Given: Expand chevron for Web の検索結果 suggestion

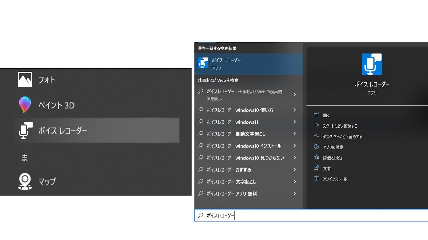Looking at the screenshot, I should tap(295, 95).
